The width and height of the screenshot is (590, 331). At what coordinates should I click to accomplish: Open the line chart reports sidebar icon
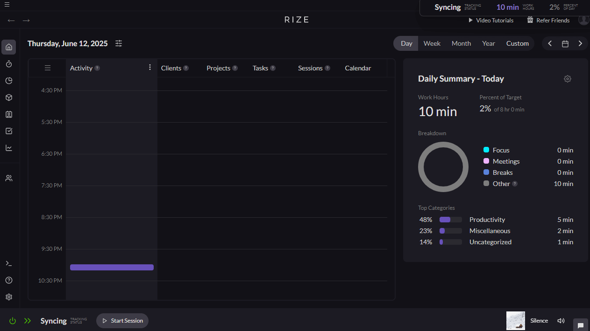[8, 148]
